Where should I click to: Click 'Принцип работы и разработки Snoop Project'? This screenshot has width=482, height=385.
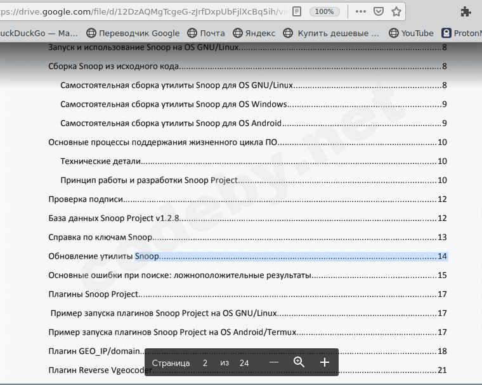tap(253, 180)
